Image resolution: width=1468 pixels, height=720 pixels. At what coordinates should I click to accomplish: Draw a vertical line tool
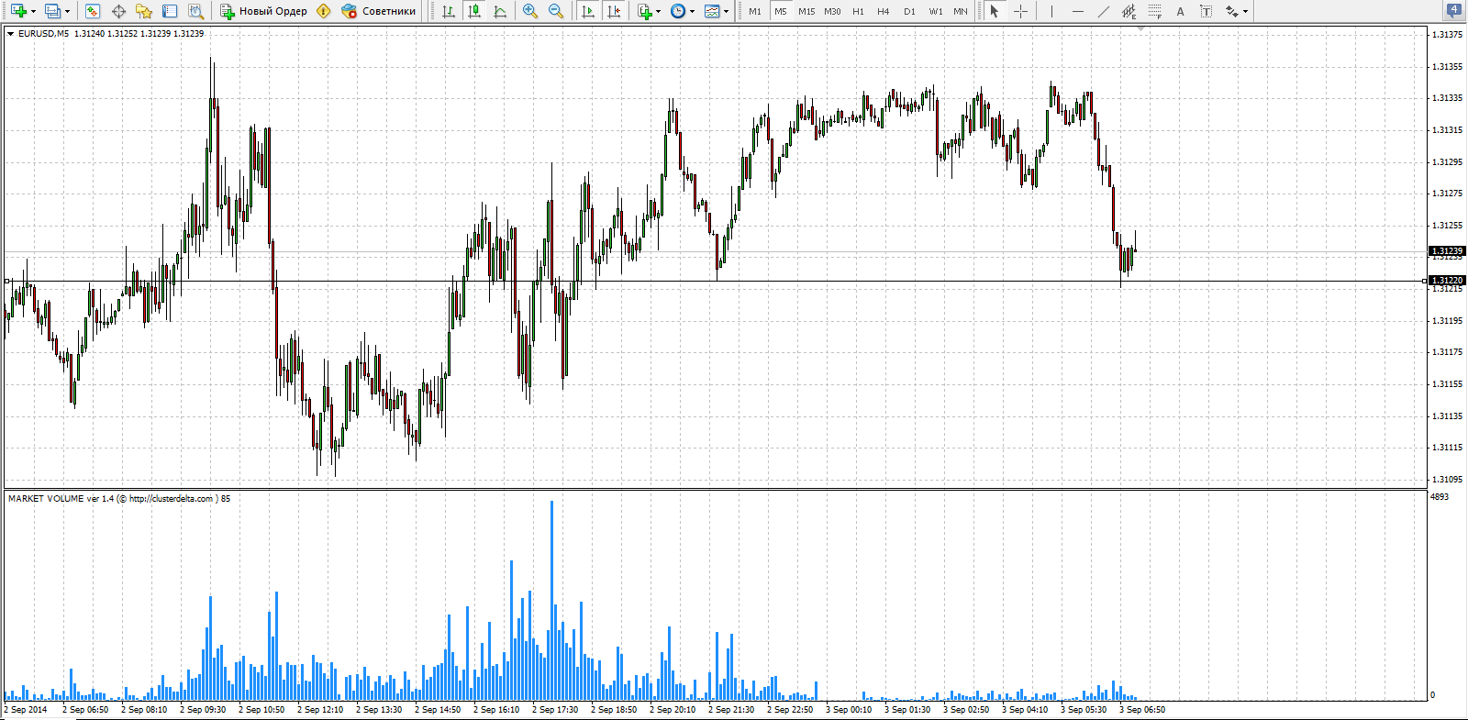pyautogui.click(x=1051, y=11)
